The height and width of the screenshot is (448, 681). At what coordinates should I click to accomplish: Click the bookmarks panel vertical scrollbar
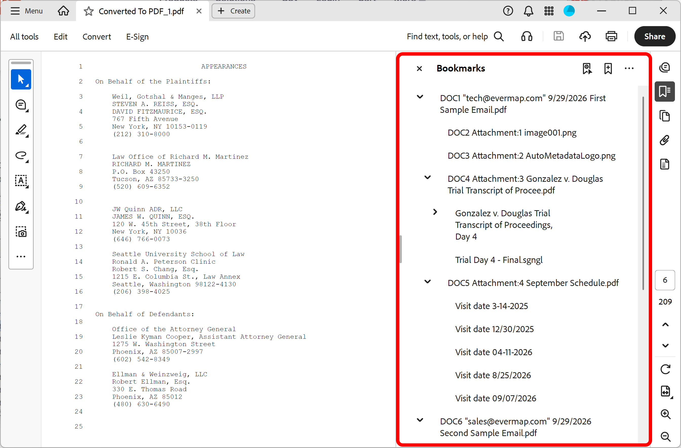pos(643,193)
